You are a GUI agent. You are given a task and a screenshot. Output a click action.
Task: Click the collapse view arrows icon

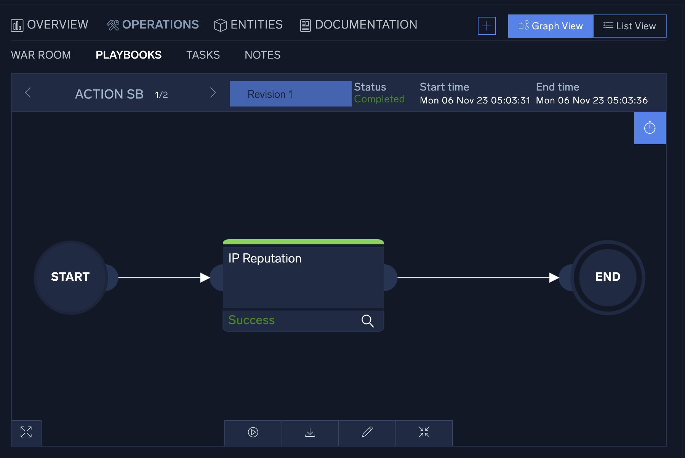pyautogui.click(x=424, y=433)
